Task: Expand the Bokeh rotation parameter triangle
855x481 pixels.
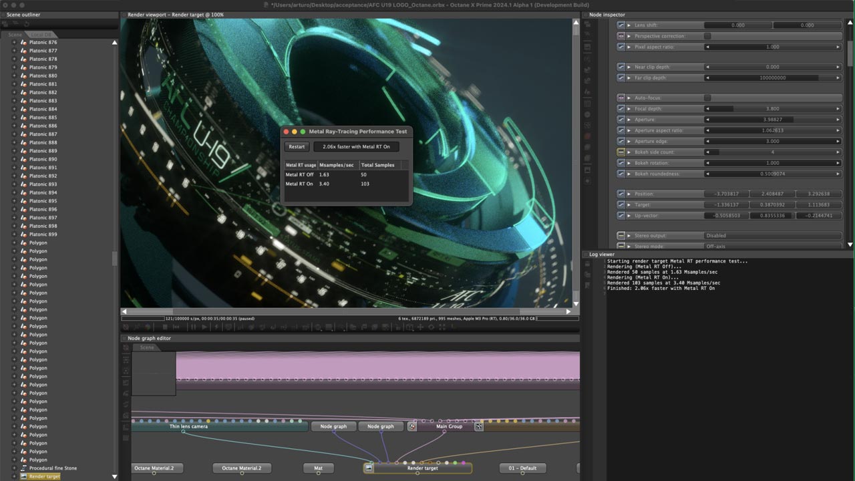Action: click(x=629, y=163)
